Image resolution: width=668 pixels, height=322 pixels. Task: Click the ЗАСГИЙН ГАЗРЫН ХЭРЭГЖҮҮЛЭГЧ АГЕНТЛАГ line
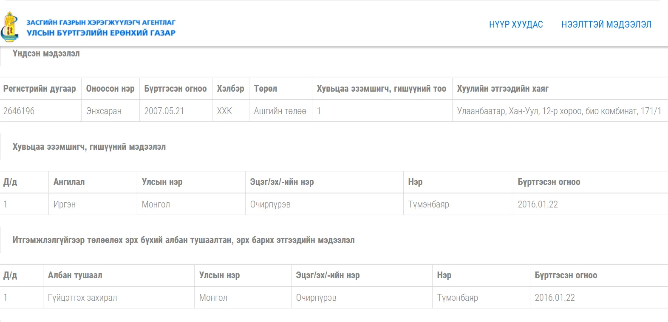tap(101, 22)
